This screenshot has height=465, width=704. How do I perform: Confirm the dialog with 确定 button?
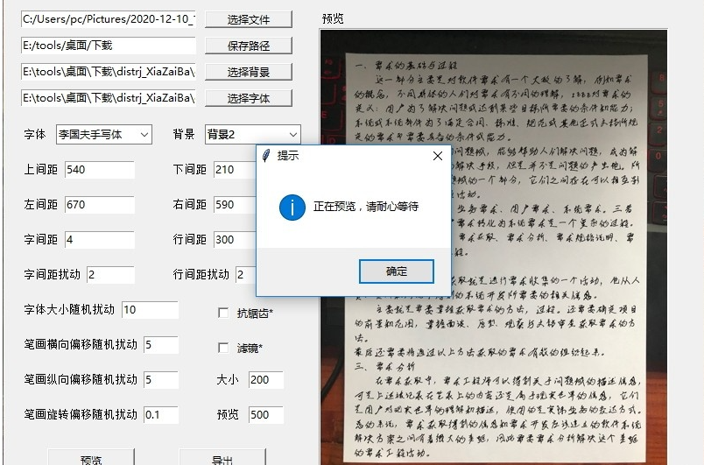397,271
